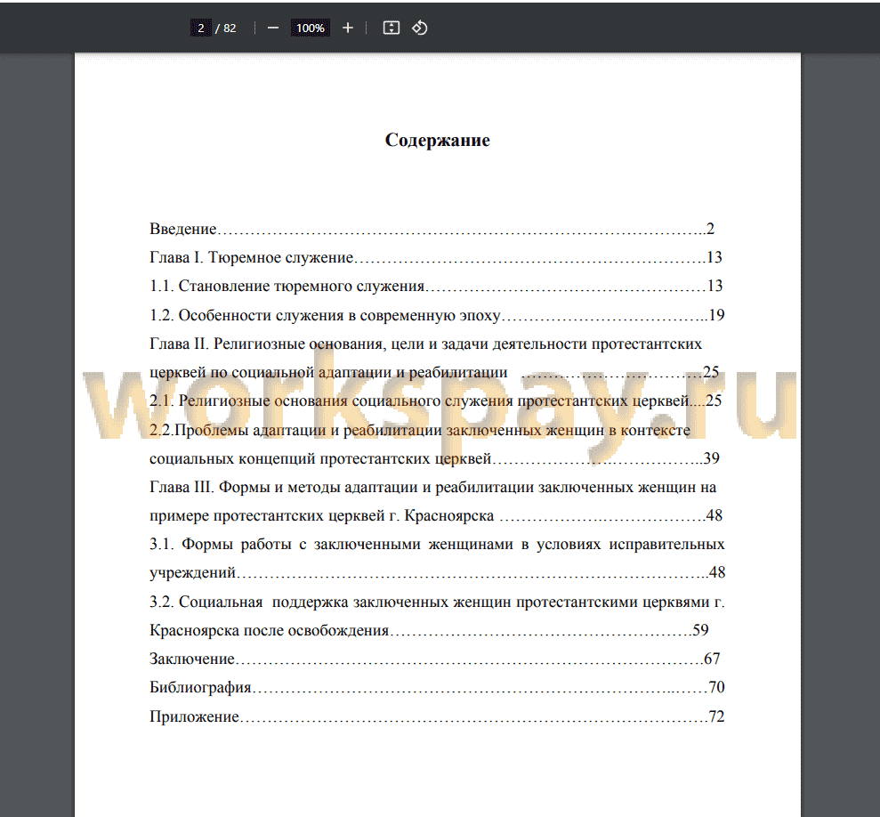Select the page number field showing 2
This screenshot has height=817, width=880.
tap(201, 28)
